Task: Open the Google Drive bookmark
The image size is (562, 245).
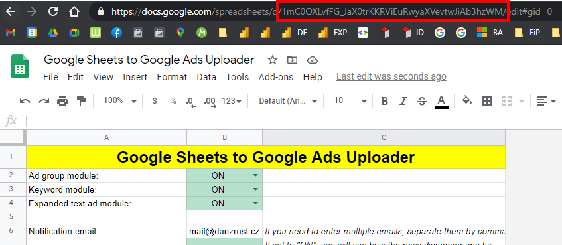Action: tap(53, 33)
